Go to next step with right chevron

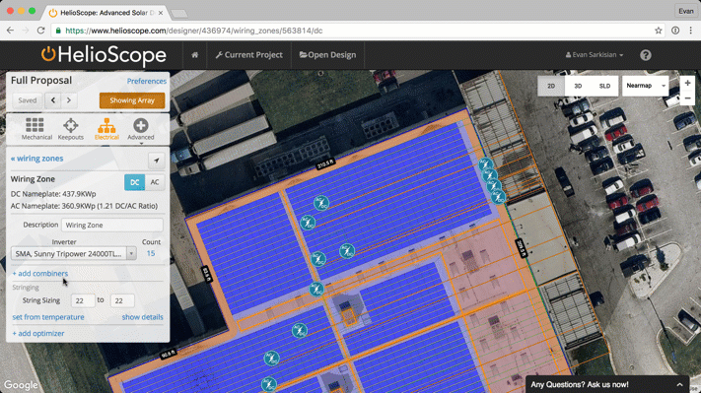[69, 100]
